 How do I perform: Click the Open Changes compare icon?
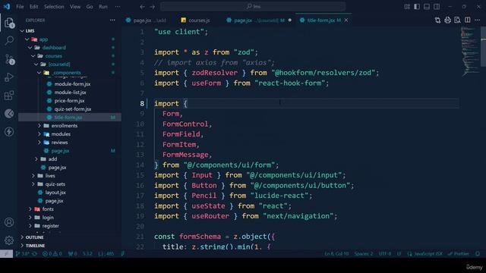[x=437, y=20]
